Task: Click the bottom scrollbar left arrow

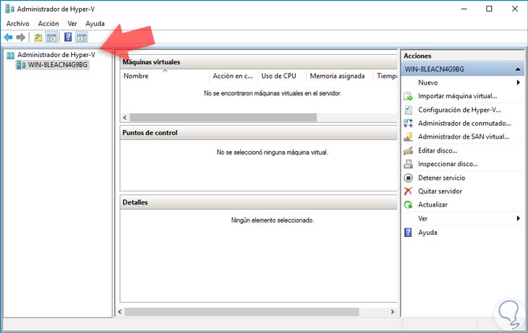Action: [120, 312]
